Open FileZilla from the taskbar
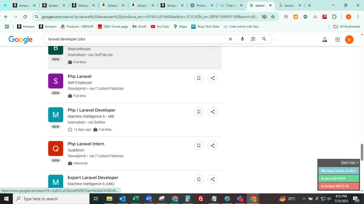This screenshot has height=204, width=364. point(201,199)
